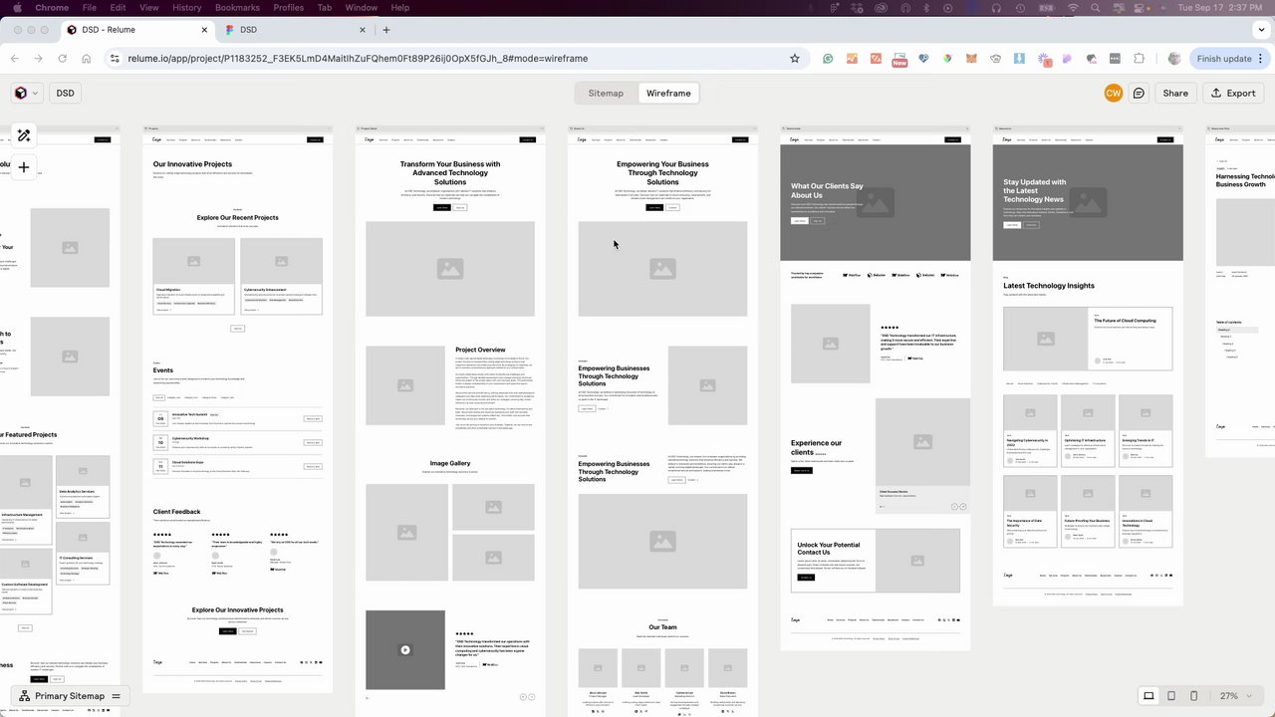Click the address bar URL field
The height and width of the screenshot is (717, 1275).
pyautogui.click(x=453, y=59)
